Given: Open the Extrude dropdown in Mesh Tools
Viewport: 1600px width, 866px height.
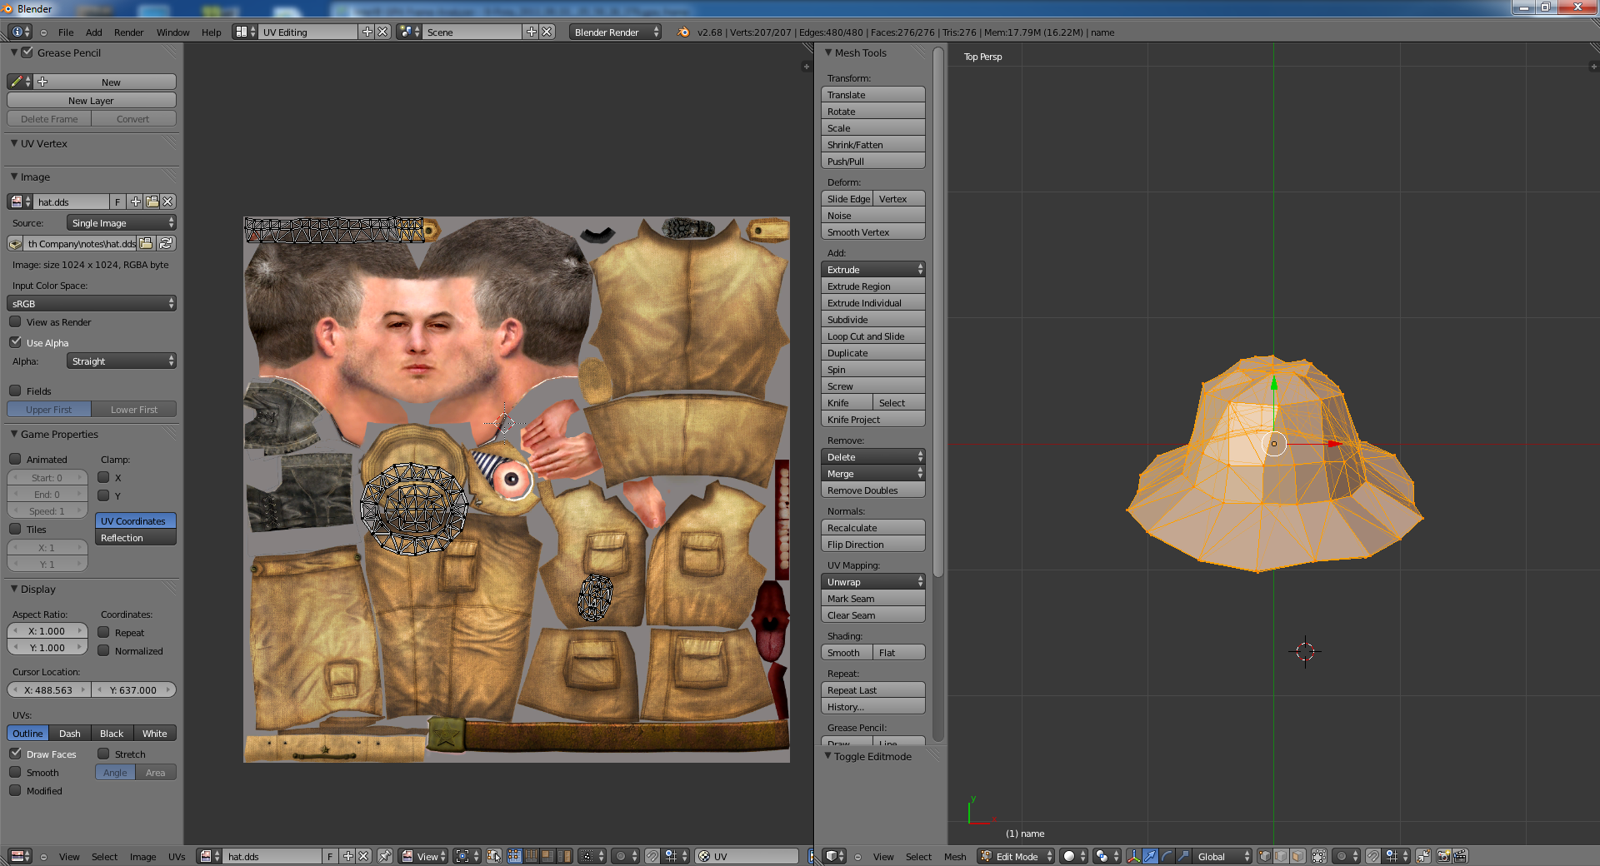Looking at the screenshot, I should pos(872,269).
